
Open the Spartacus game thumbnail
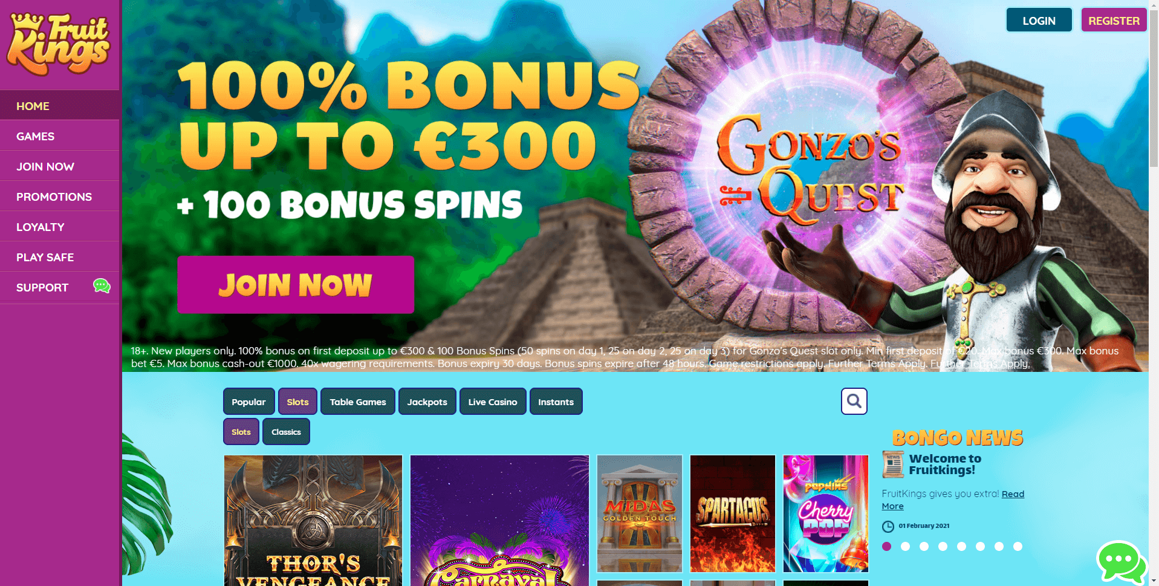(x=732, y=513)
